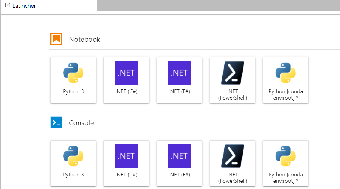Click the Python logo on the conda env console tile
The image size is (340, 189).
tap(285, 155)
